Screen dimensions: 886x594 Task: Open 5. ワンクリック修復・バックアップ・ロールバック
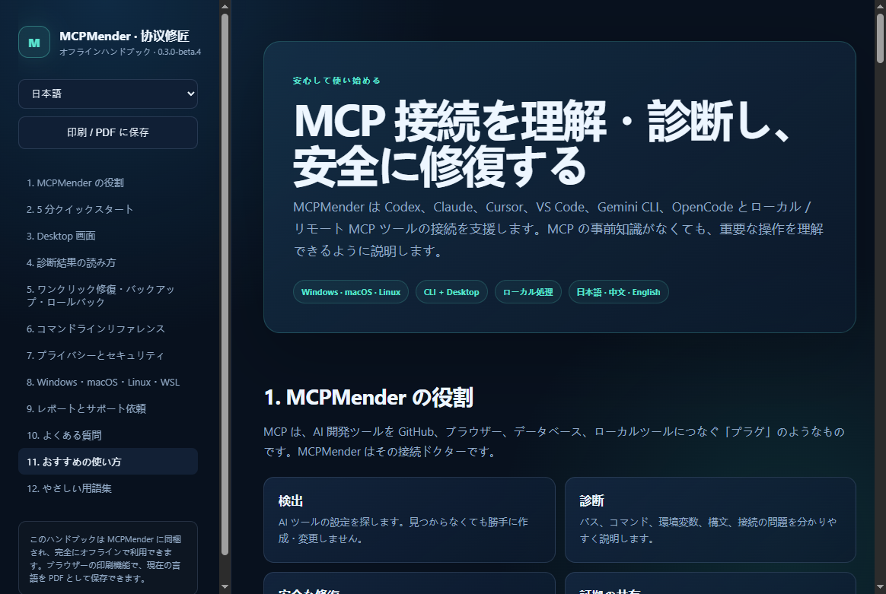point(108,295)
